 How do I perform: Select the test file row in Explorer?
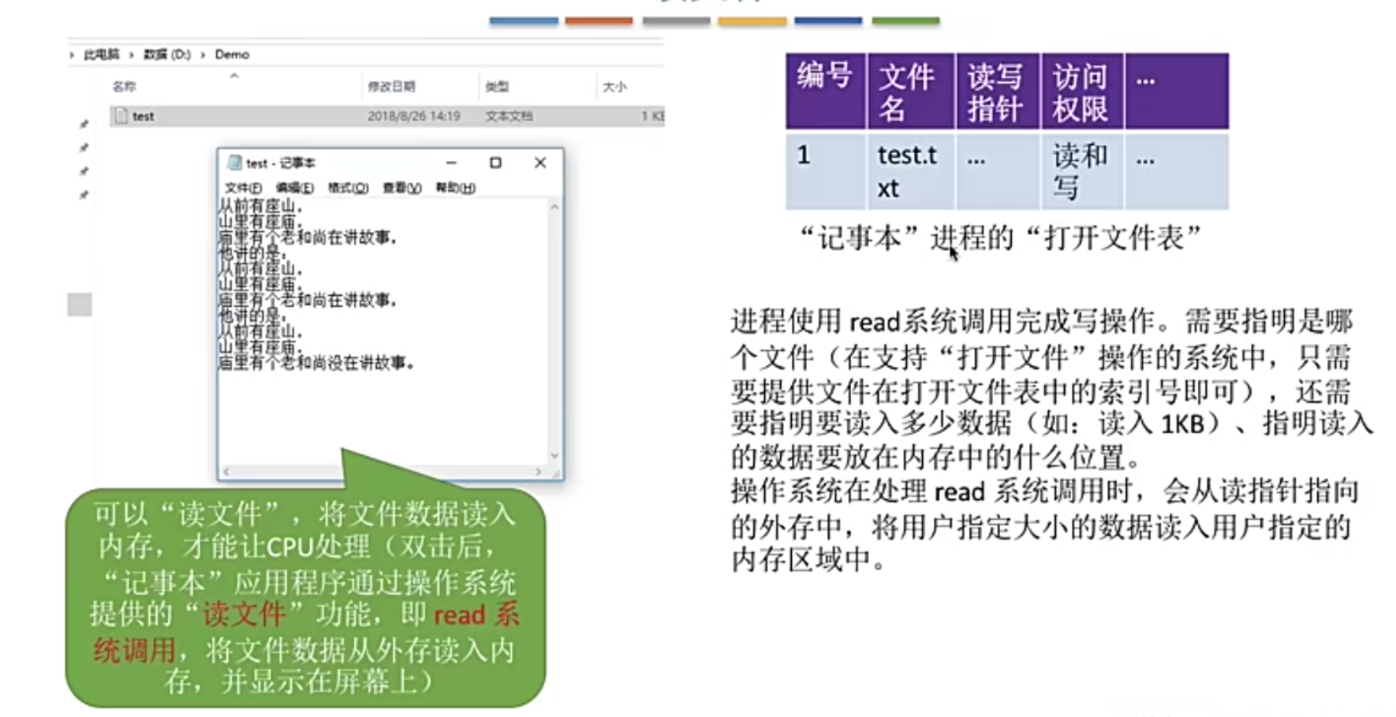[x=386, y=116]
